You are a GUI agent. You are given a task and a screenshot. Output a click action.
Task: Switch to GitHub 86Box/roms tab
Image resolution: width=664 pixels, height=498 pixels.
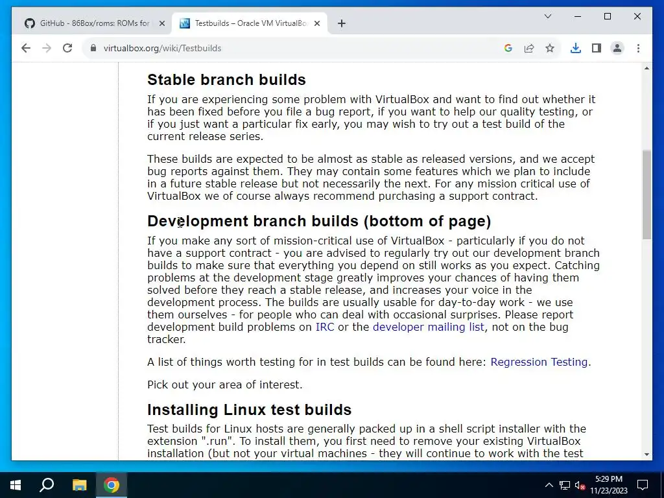click(x=95, y=23)
